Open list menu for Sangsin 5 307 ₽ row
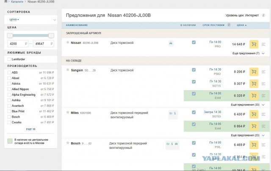This screenshot has height=171, width=271. [x=263, y=84]
